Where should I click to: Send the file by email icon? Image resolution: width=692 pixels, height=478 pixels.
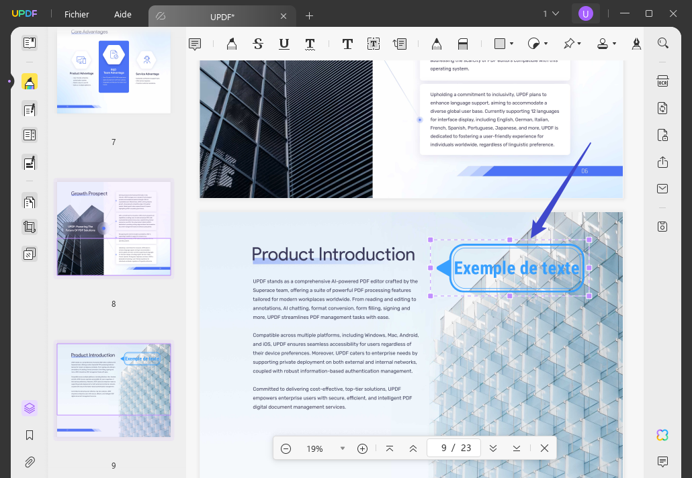[x=662, y=189]
